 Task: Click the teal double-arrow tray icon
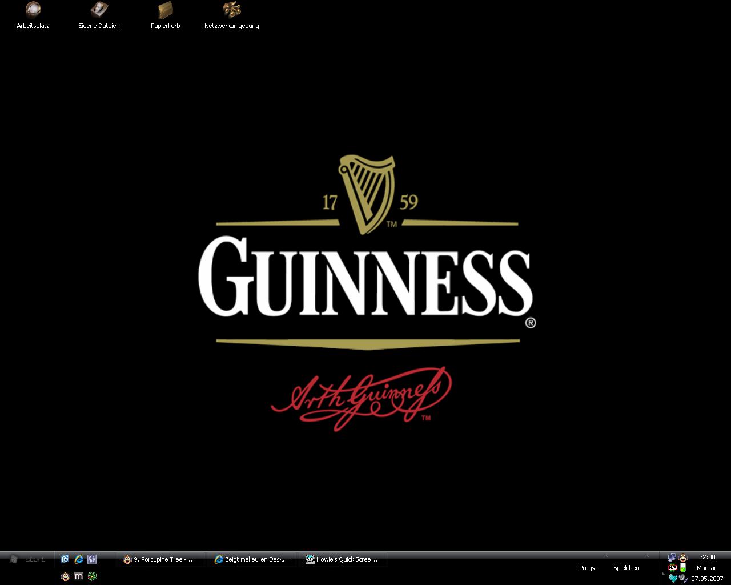pyautogui.click(x=673, y=578)
